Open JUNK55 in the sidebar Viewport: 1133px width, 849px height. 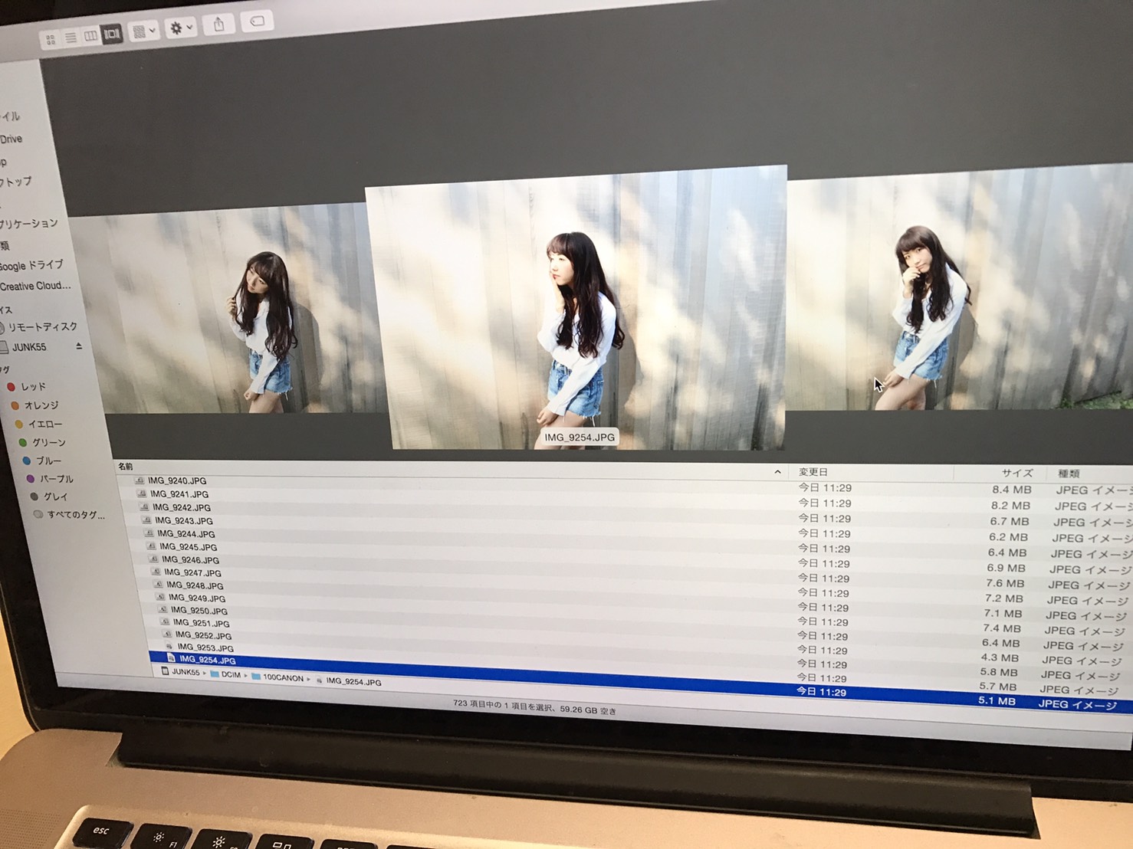(29, 347)
